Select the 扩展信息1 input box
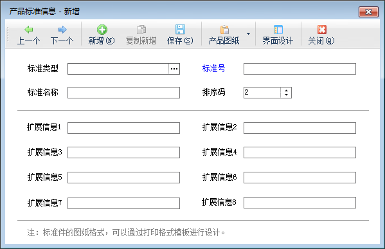Image resolution: width=385 pixels, height=249 pixels. pos(123,128)
